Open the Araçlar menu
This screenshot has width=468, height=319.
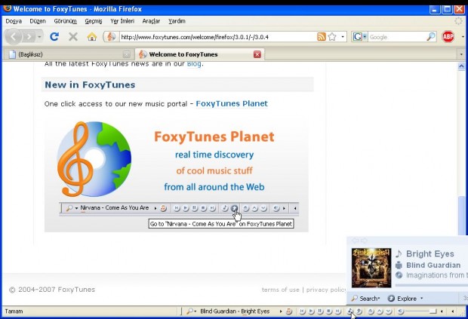(x=151, y=21)
